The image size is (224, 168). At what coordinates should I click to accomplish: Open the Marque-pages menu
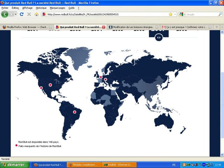pyautogui.click(x=57, y=8)
